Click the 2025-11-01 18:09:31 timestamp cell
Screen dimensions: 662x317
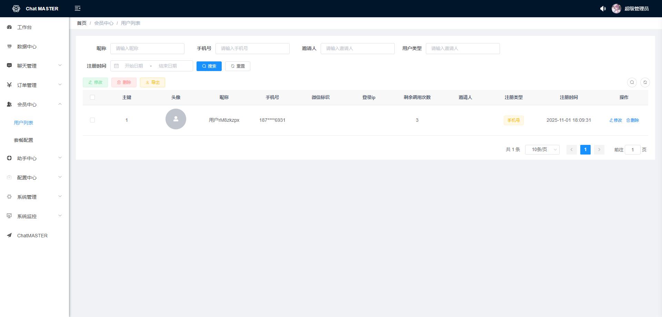(569, 120)
